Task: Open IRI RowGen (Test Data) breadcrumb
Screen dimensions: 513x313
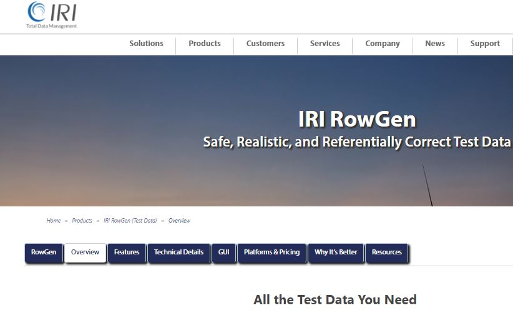Action: [x=130, y=221]
